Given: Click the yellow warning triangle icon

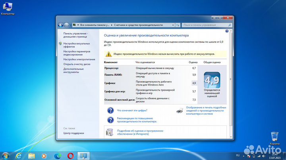Looking at the screenshot, I should (108, 54).
